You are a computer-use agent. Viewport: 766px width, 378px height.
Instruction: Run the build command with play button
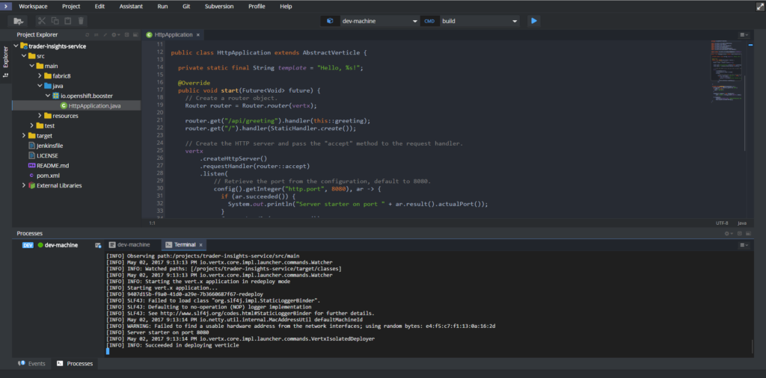click(533, 21)
